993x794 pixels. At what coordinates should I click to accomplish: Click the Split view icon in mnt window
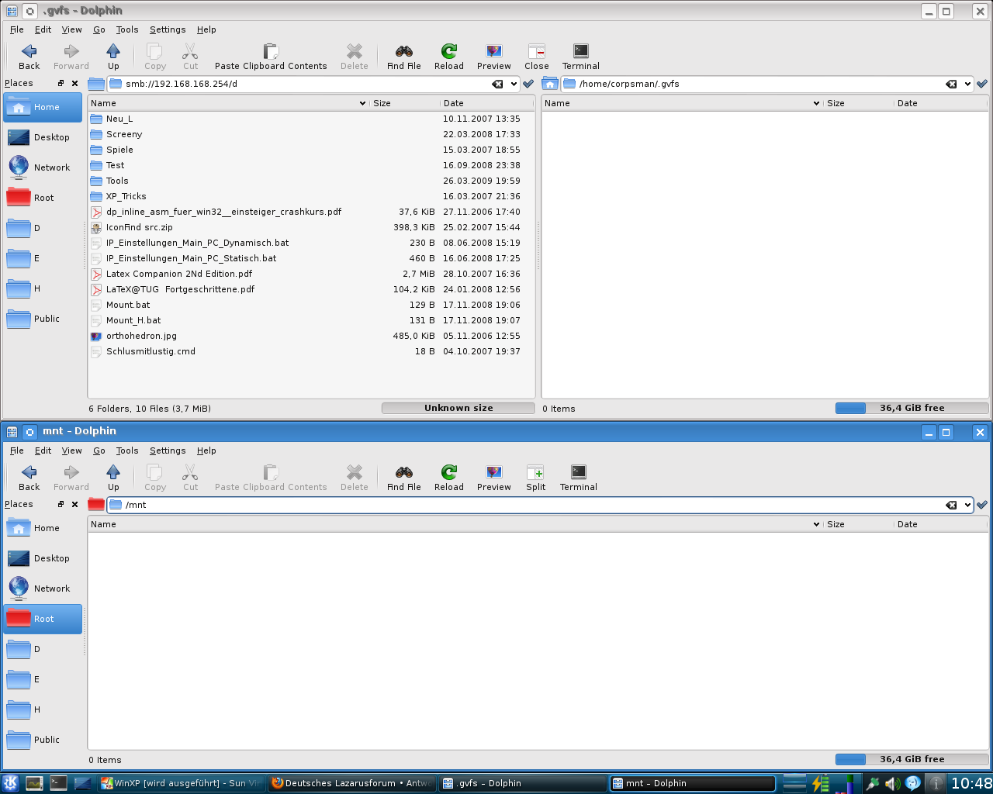click(535, 473)
